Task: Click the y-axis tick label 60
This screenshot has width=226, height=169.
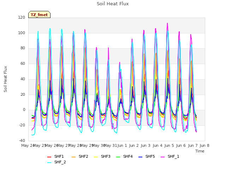Action: coord(23,64)
